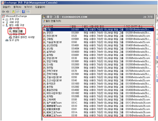Expand the 서버 구성 tree node
The width and height of the screenshot is (158, 121).
pos(3,22)
